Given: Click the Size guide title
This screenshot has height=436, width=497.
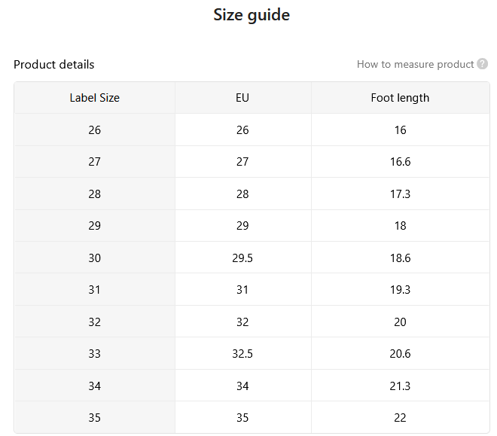Looking at the screenshot, I should [x=252, y=15].
